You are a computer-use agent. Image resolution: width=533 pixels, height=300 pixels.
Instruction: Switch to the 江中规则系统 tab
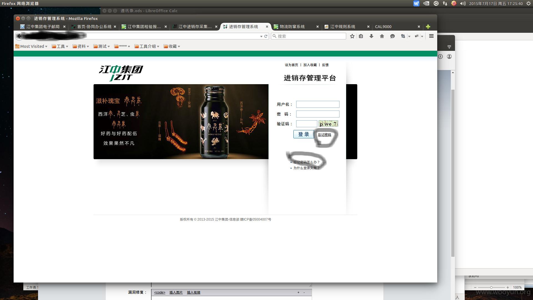tap(343, 27)
